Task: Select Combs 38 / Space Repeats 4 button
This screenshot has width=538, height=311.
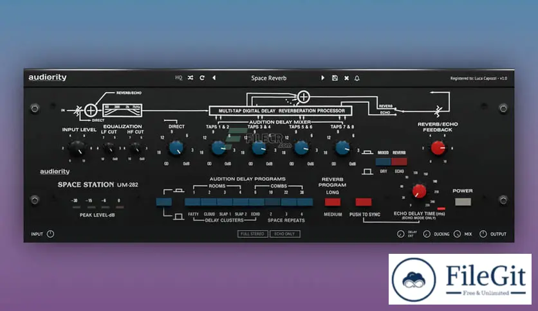Action: [304, 202]
